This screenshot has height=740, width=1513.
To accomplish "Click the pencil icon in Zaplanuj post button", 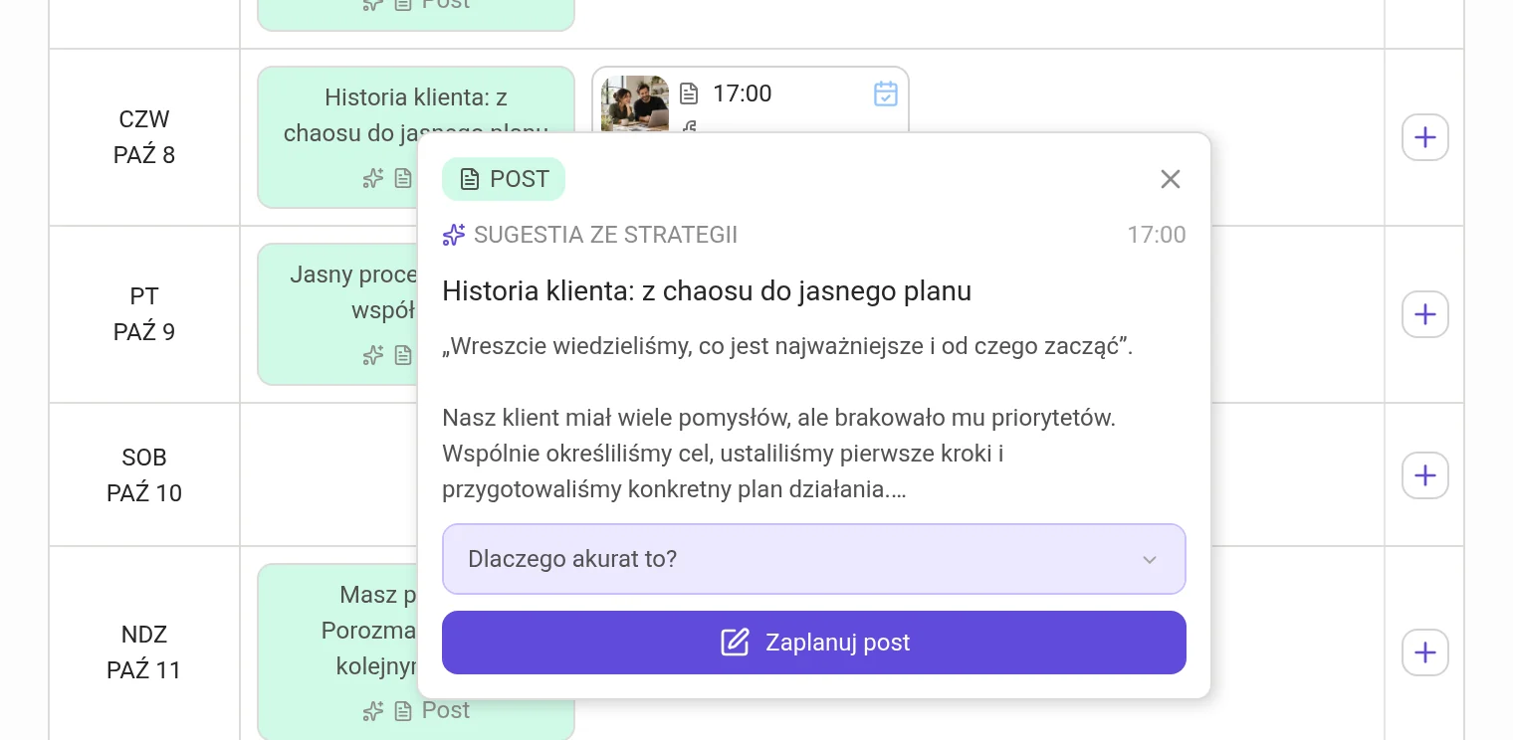I will click(x=735, y=643).
